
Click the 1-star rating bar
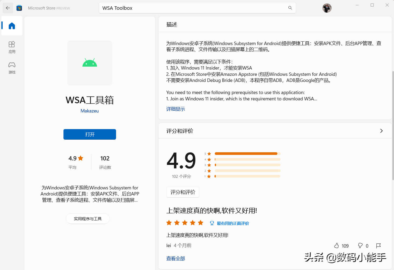tap(247, 176)
